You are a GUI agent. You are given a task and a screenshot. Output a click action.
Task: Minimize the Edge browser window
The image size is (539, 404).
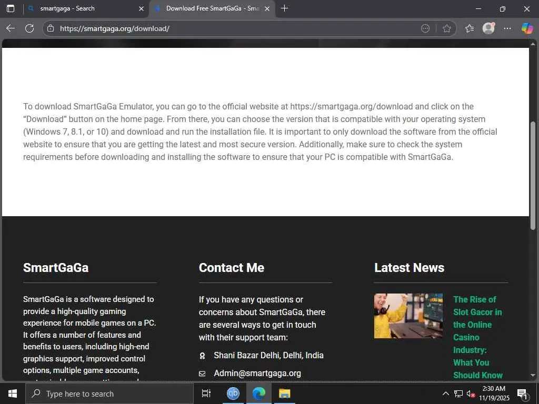coord(478,8)
